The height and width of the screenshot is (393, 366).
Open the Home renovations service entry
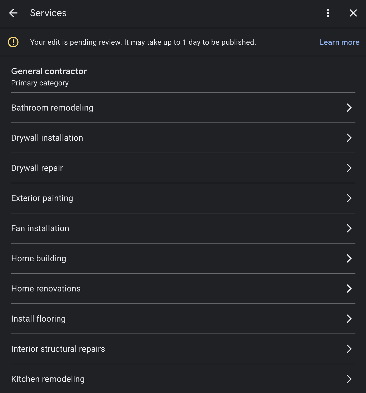pyautogui.click(x=183, y=289)
